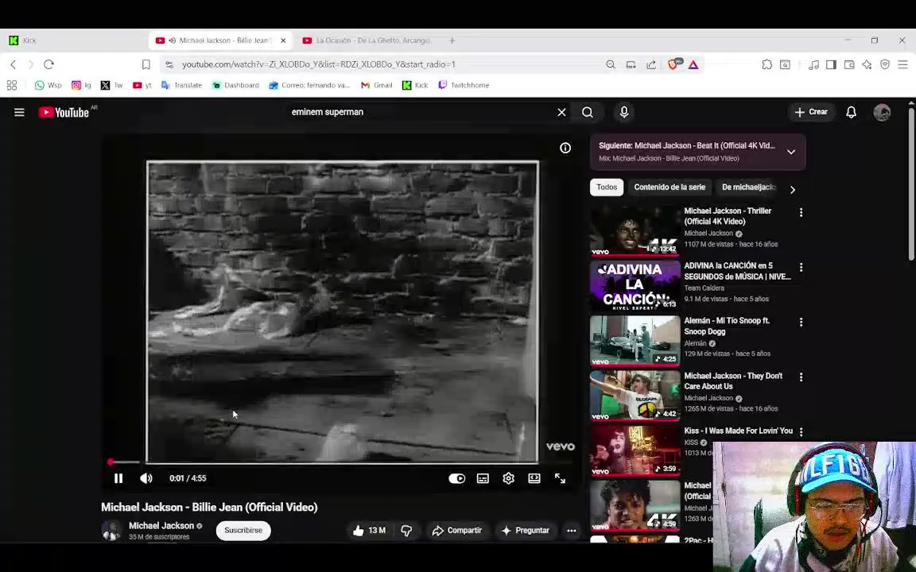This screenshot has width=916, height=572.
Task: Open more actions ellipsis below video
Action: point(572,531)
